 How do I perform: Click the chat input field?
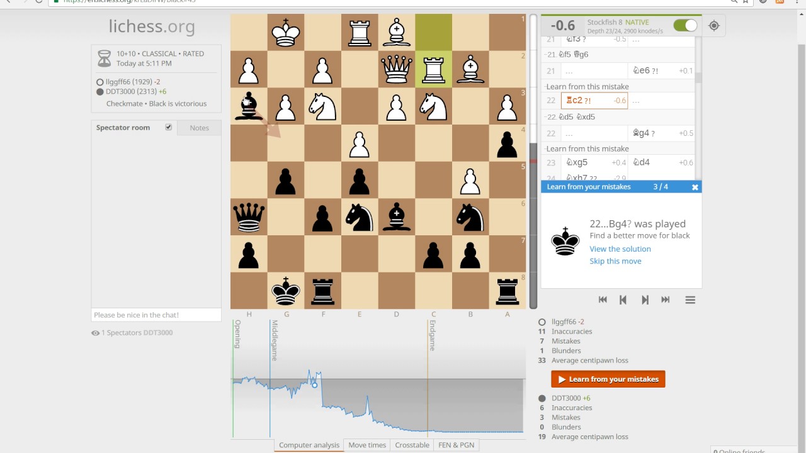click(x=156, y=315)
